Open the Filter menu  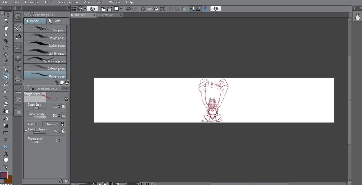(x=100, y=2)
